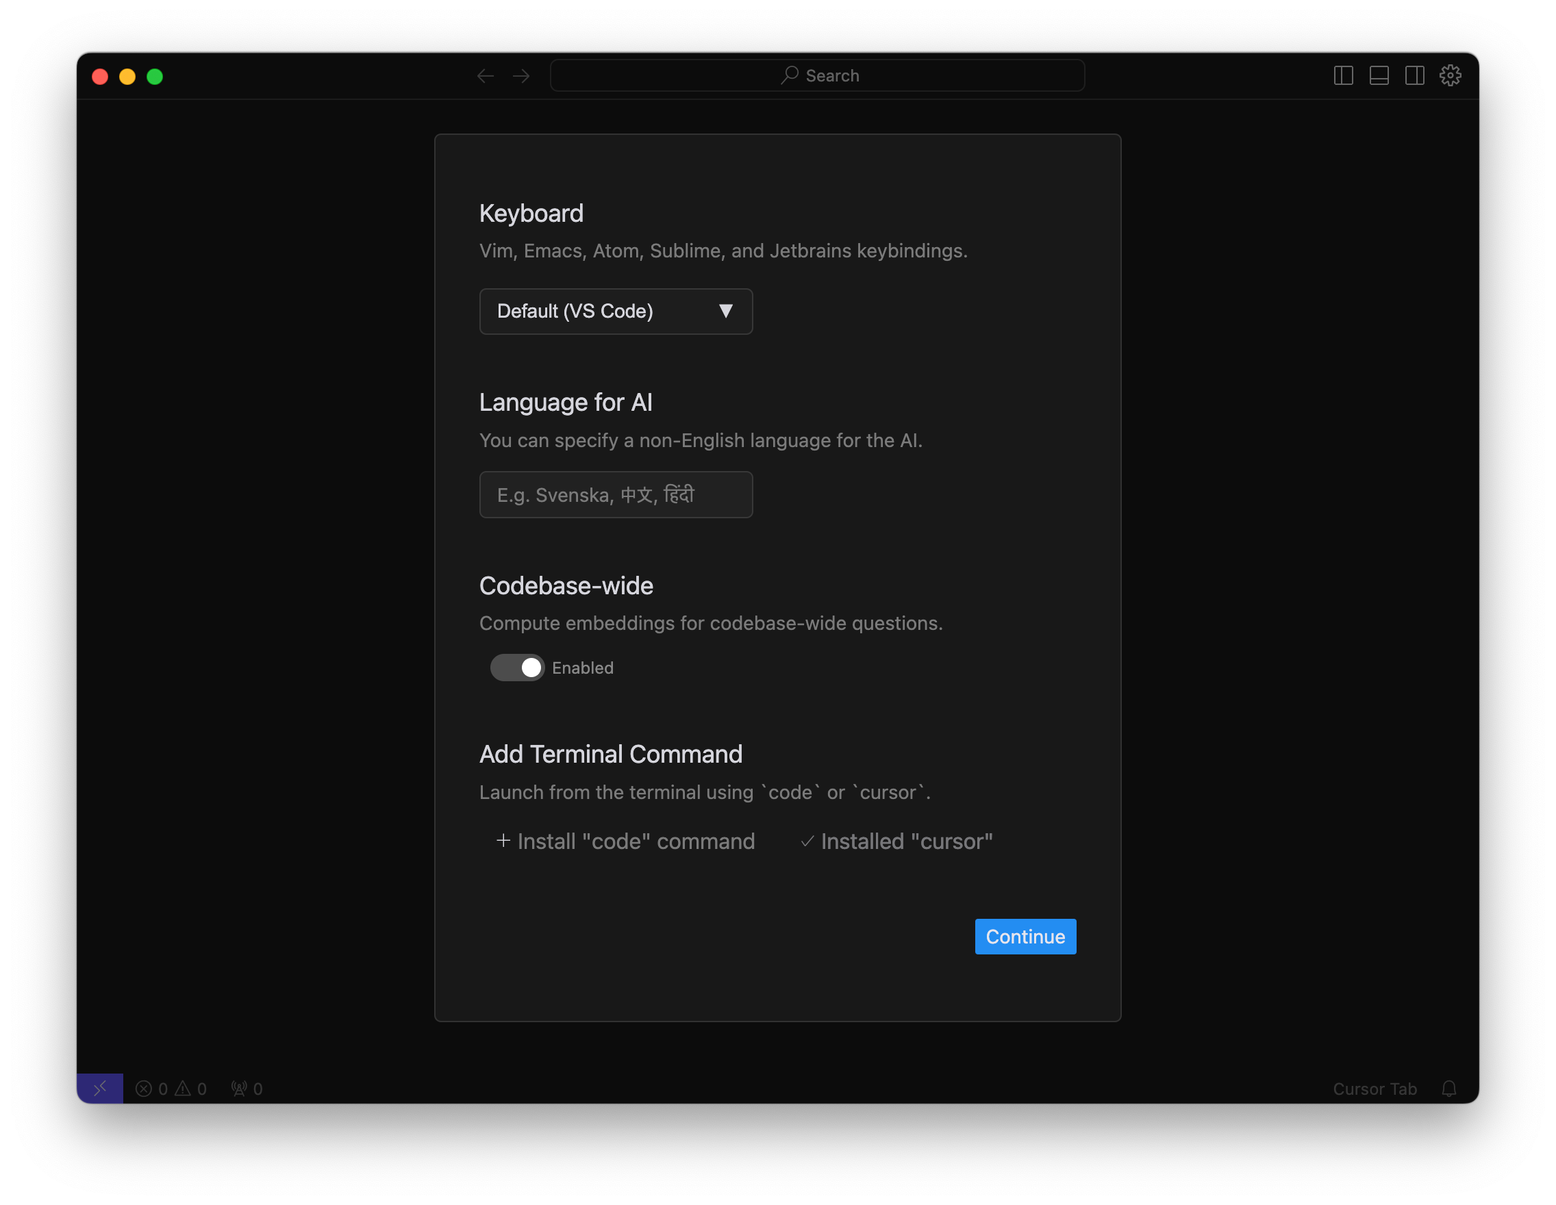The width and height of the screenshot is (1556, 1205).
Task: Open the keyboard keybindings dropdown
Action: coord(616,312)
